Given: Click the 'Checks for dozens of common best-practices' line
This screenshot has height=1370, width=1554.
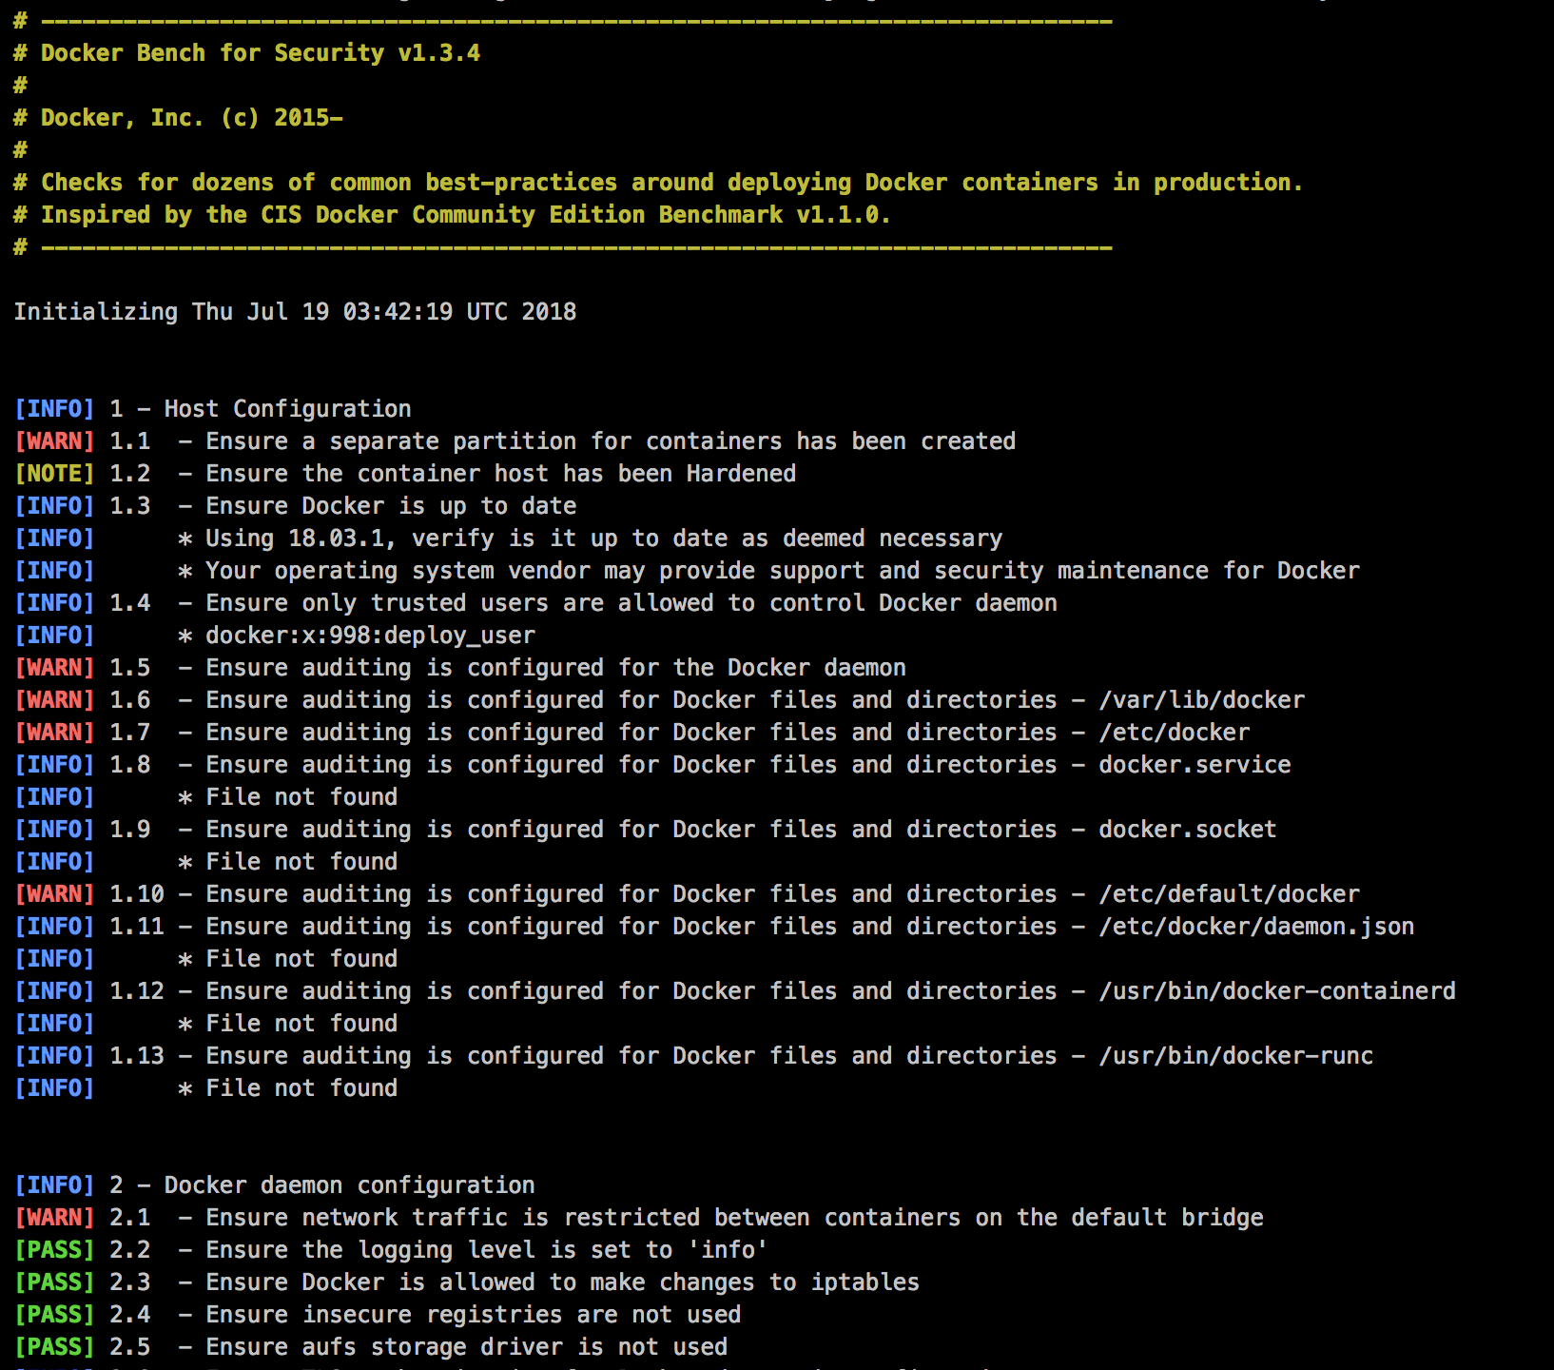Looking at the screenshot, I should [658, 183].
